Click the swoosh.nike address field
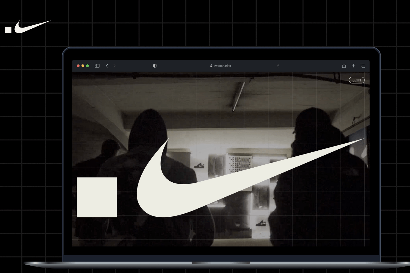410x273 pixels. click(222, 66)
